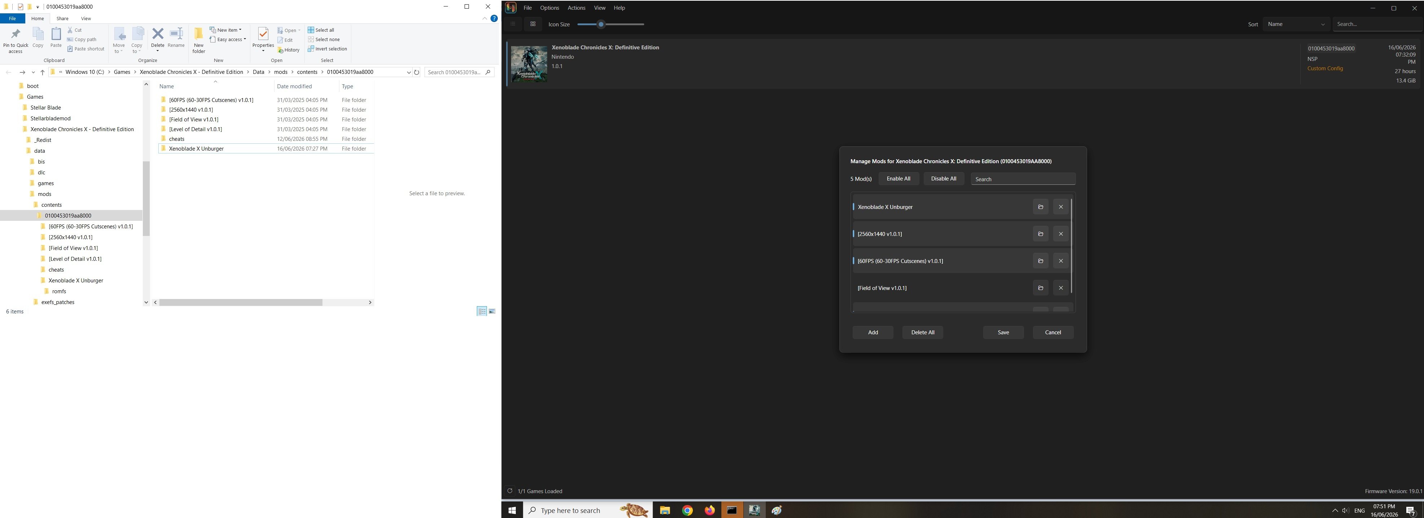Image resolution: width=1424 pixels, height=518 pixels.
Task: Open folder of the 60FPS cutscenes mod
Action: [1040, 261]
